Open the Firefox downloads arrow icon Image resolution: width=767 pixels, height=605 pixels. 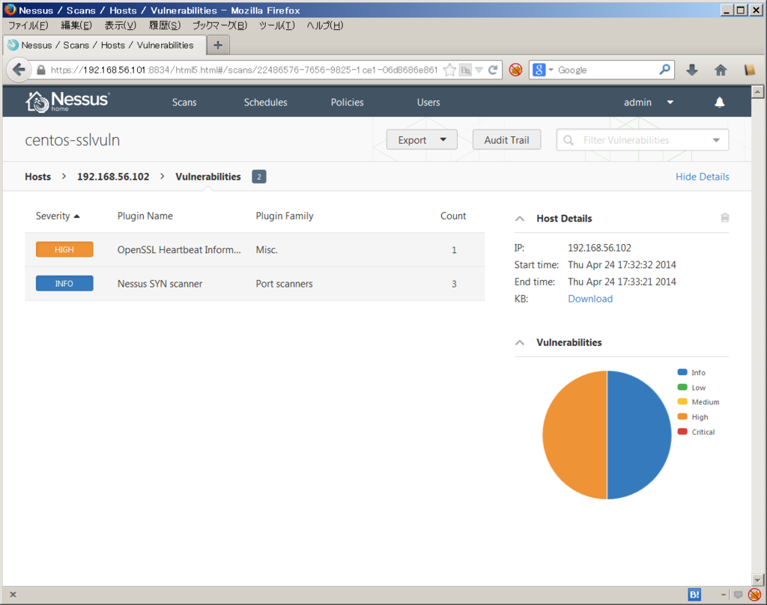691,70
